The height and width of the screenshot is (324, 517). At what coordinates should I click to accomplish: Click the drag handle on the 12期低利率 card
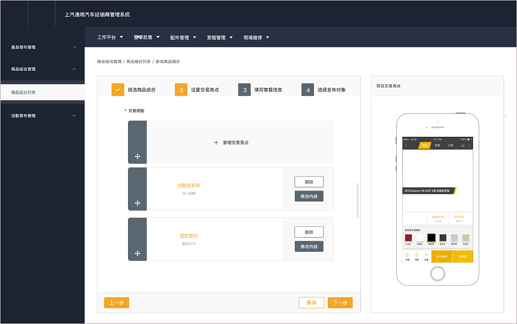138,203
